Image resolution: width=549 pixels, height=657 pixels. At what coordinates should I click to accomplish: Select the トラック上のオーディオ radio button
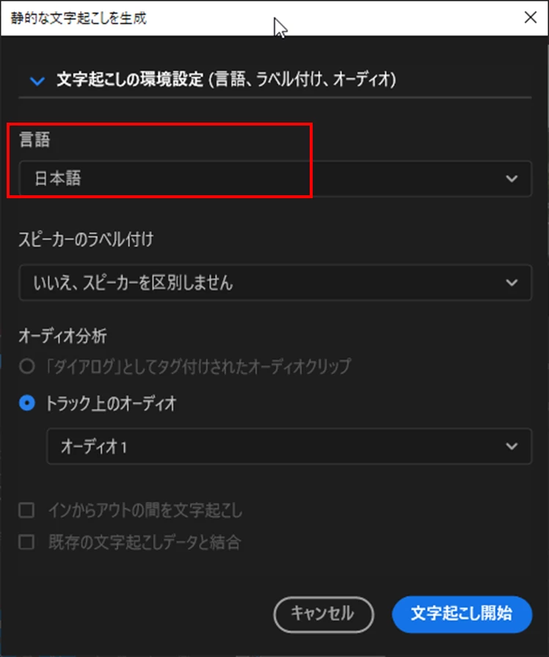click(27, 403)
